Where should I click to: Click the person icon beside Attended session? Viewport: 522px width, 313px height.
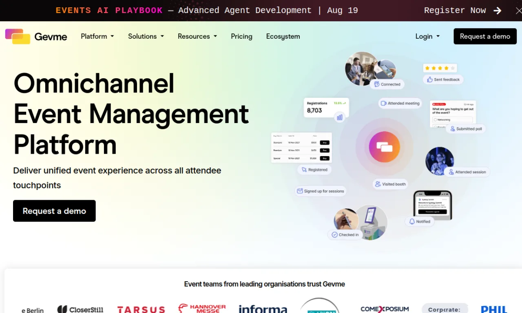pyautogui.click(x=451, y=172)
